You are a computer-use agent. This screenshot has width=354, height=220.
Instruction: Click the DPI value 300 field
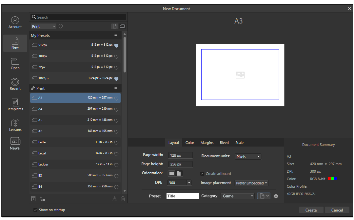(177, 183)
